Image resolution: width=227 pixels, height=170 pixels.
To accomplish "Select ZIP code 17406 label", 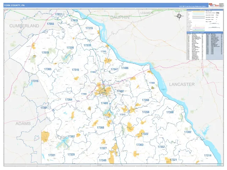I will pos(125,68).
